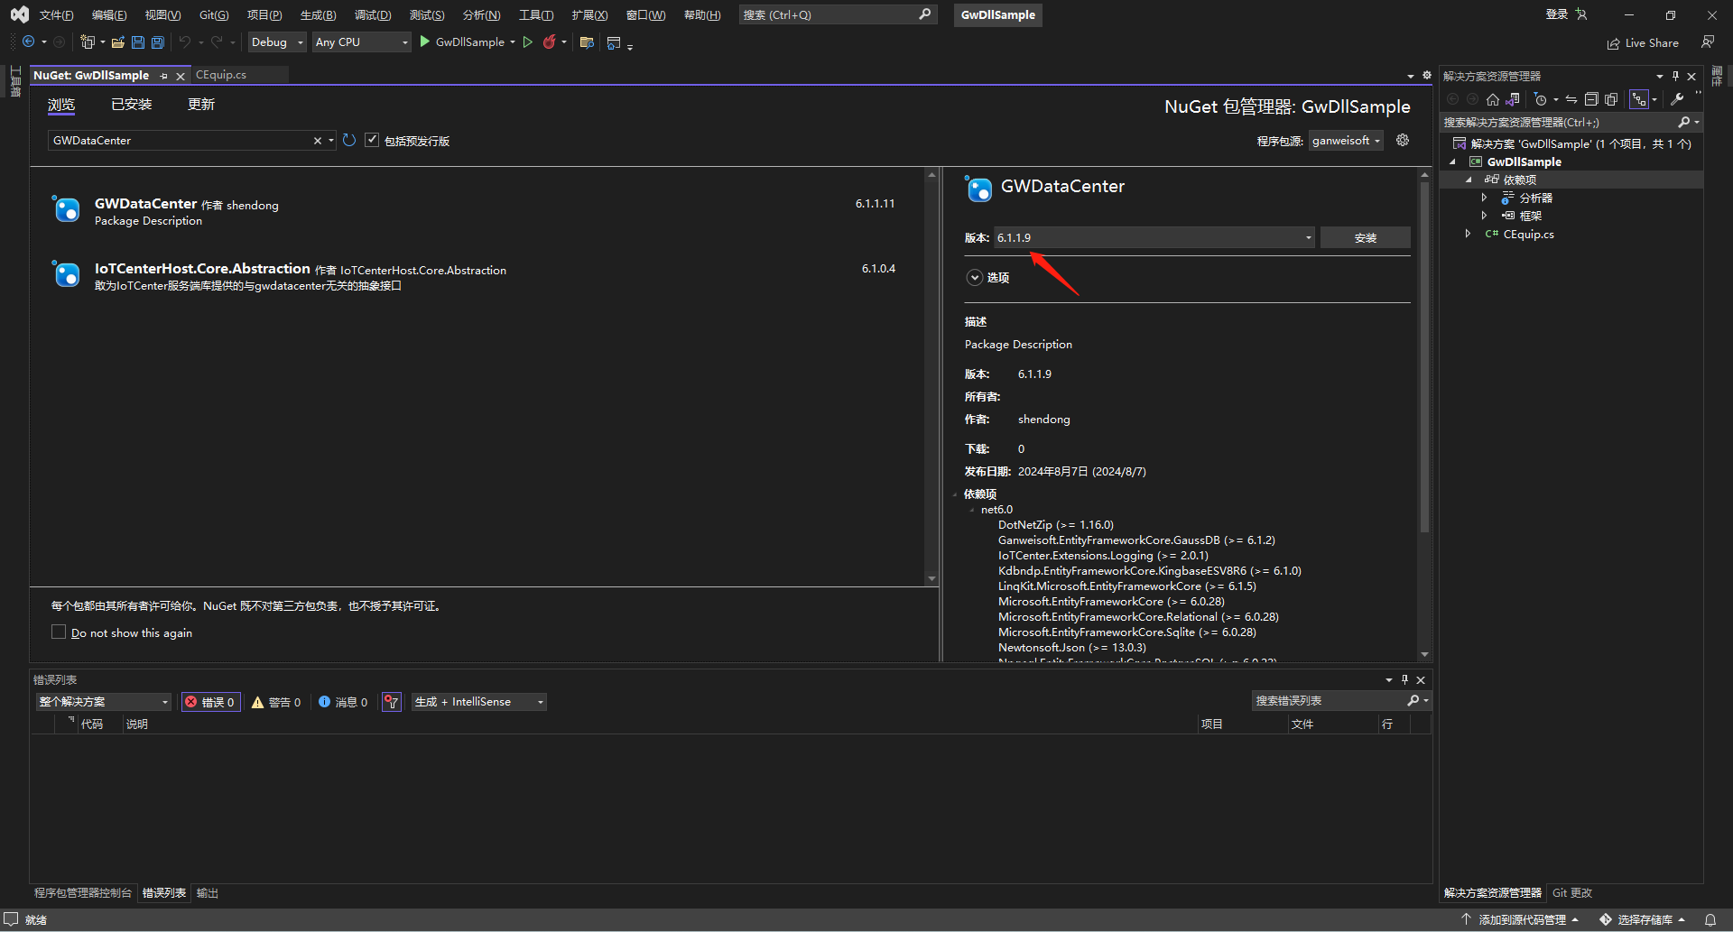Click the Live Share button
Image resolution: width=1733 pixels, height=932 pixels.
pyautogui.click(x=1643, y=43)
